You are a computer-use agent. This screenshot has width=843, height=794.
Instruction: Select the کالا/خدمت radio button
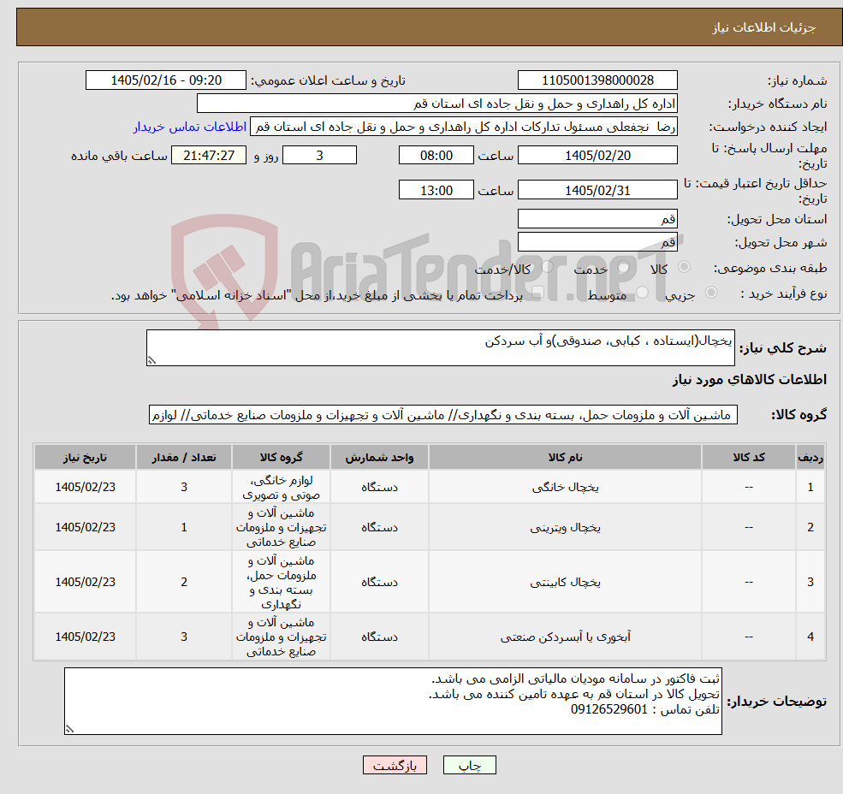tap(547, 267)
